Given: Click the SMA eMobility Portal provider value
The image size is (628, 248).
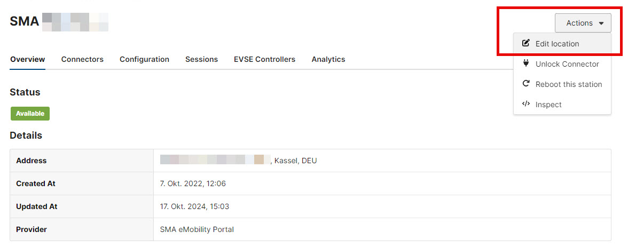Looking at the screenshot, I should click(x=197, y=229).
